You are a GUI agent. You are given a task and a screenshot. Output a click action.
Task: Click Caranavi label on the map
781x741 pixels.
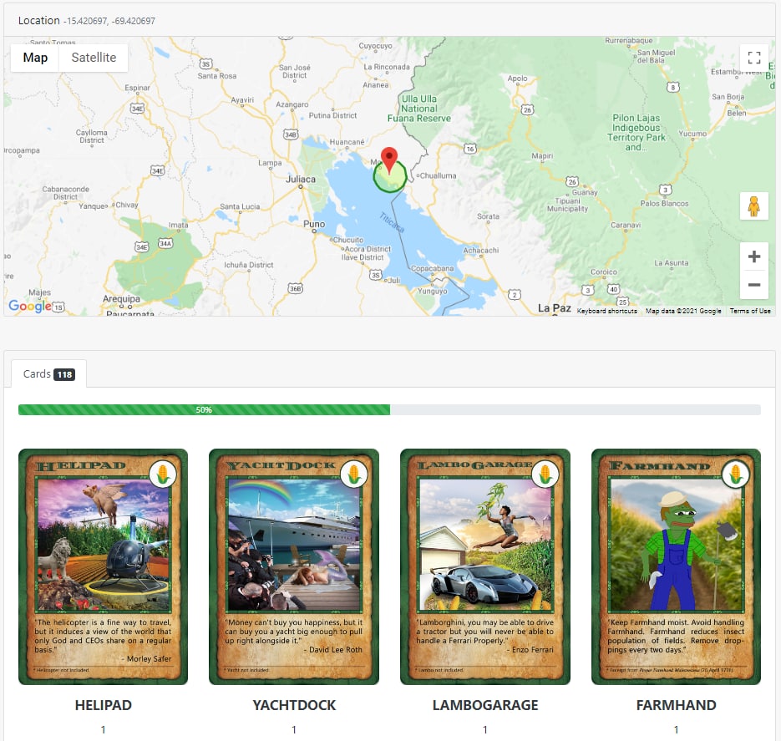coord(626,225)
